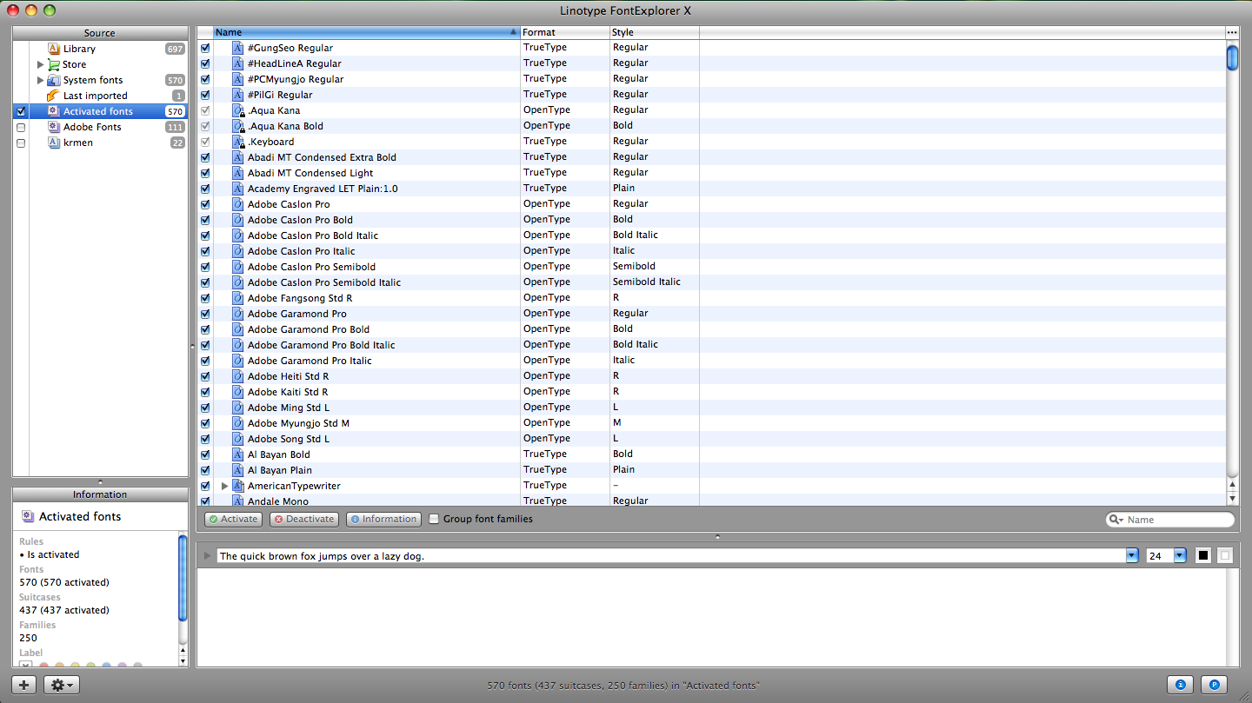Uncheck #HeadLineA Regular activation checkbox
Image resolution: width=1252 pixels, height=703 pixels.
[205, 63]
